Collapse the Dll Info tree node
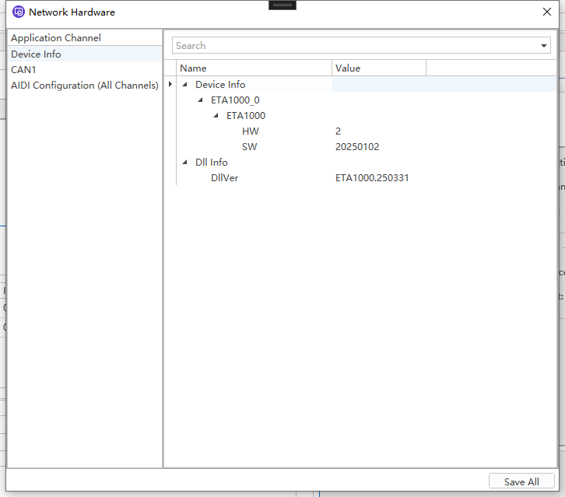 184,163
